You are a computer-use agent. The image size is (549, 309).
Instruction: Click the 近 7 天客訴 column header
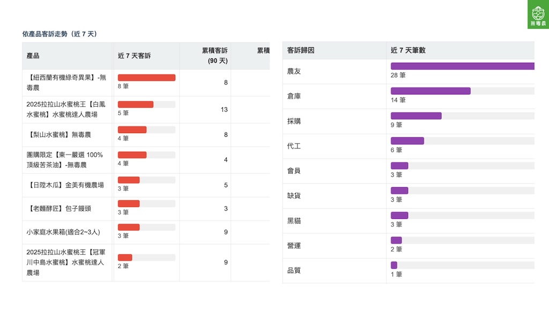click(x=135, y=56)
